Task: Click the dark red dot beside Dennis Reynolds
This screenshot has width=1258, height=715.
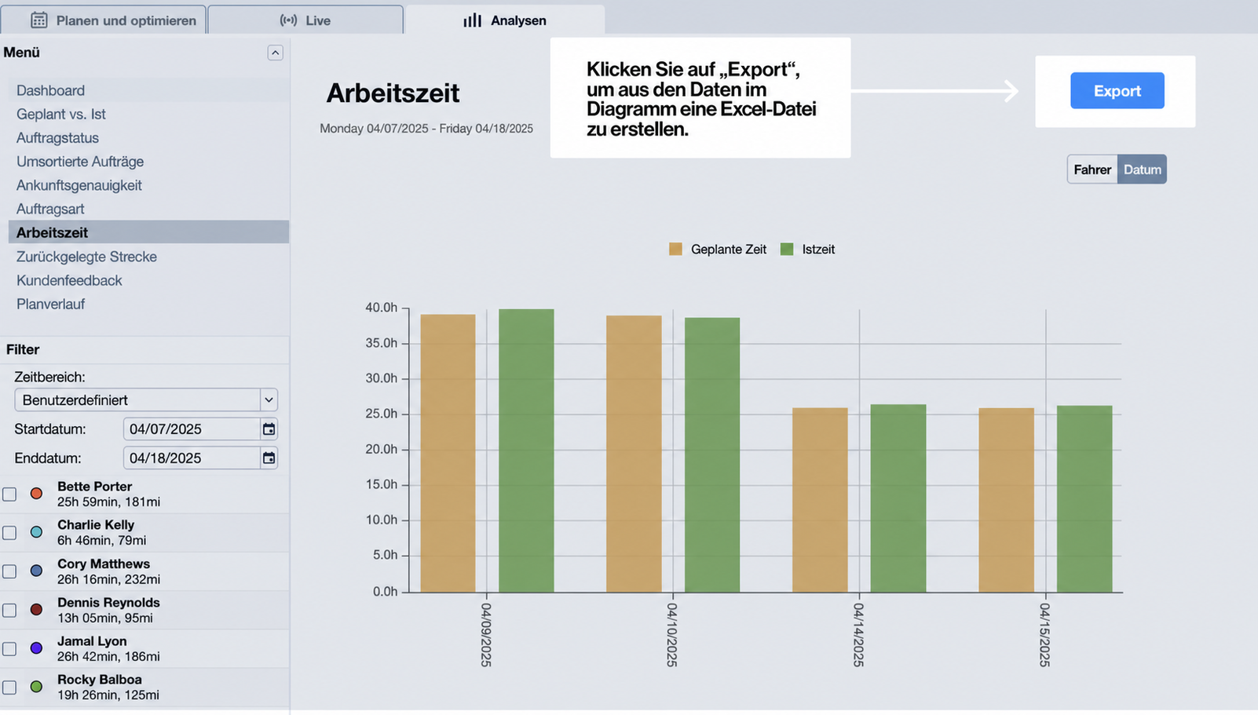Action: tap(36, 610)
